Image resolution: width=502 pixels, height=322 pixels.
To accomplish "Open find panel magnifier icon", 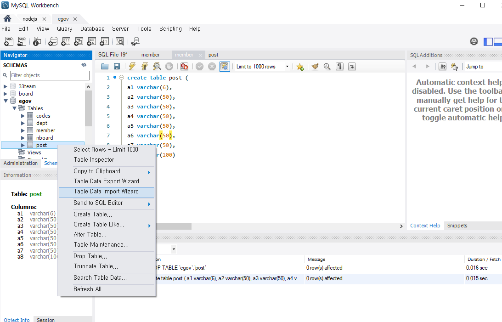I will (327, 67).
